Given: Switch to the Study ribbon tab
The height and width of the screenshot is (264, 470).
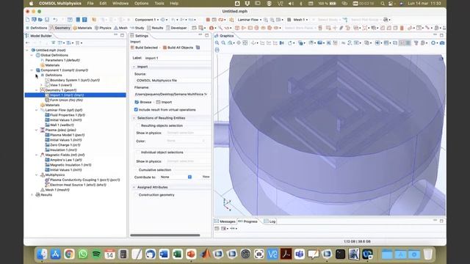Looking at the screenshot, I should tap(137, 28).
